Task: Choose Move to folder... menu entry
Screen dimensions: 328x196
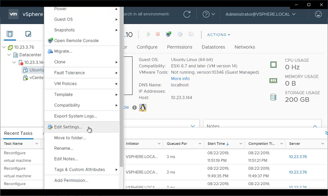Action: pos(82,138)
